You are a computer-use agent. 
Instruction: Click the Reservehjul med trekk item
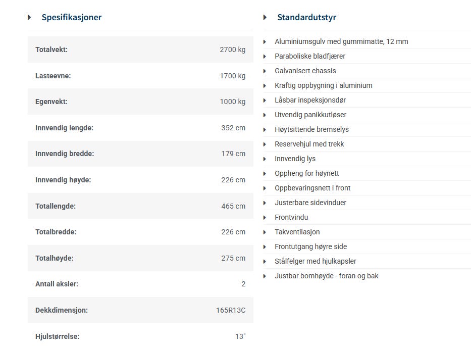click(309, 144)
